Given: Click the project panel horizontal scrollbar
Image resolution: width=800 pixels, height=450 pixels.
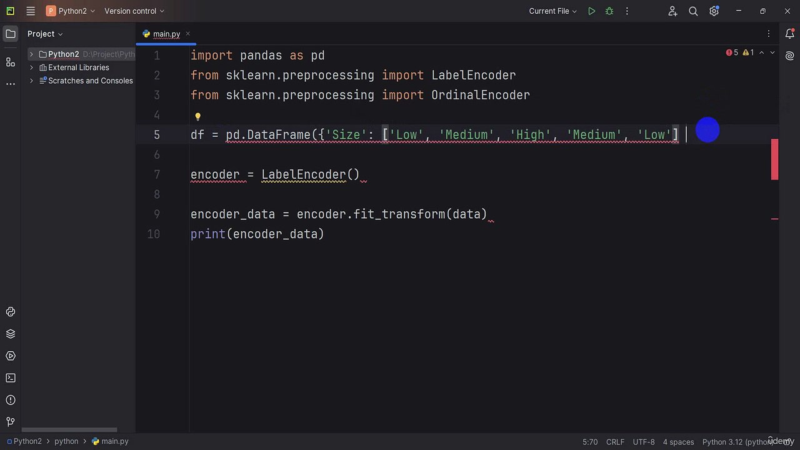Looking at the screenshot, I should [x=69, y=430].
